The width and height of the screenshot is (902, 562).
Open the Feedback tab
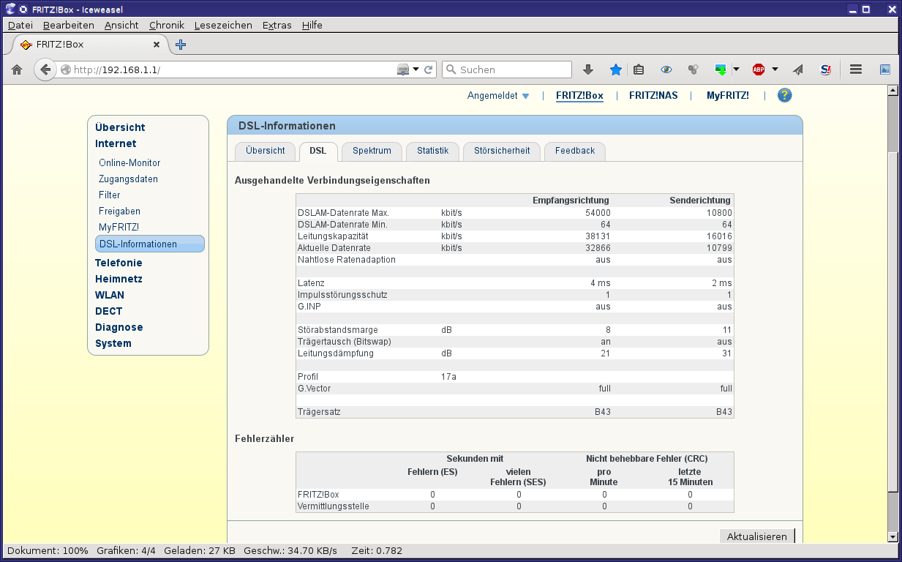click(575, 151)
